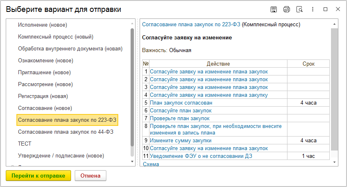
Task: Open action 1 'Согласуйте заявку на изменение плана закупок'
Action: [x=209, y=72]
